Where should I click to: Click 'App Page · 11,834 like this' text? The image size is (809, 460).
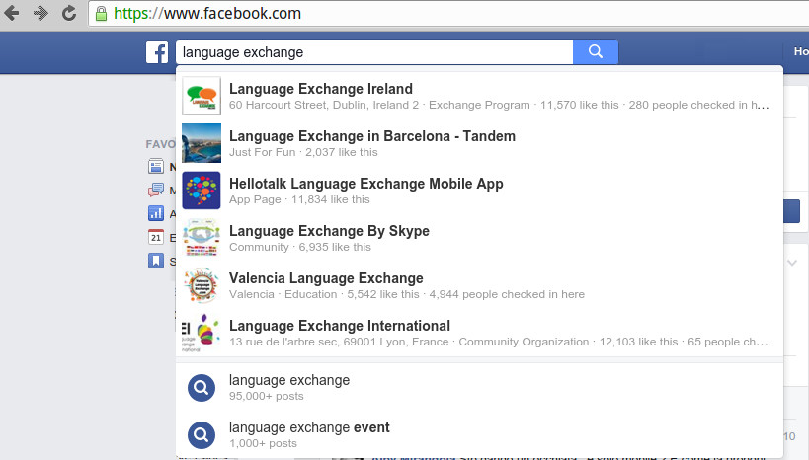299,199
